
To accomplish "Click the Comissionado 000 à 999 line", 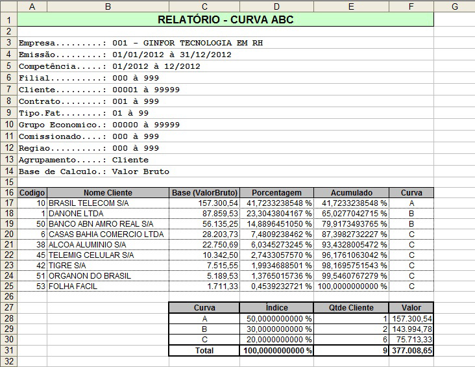I will tap(89, 136).
